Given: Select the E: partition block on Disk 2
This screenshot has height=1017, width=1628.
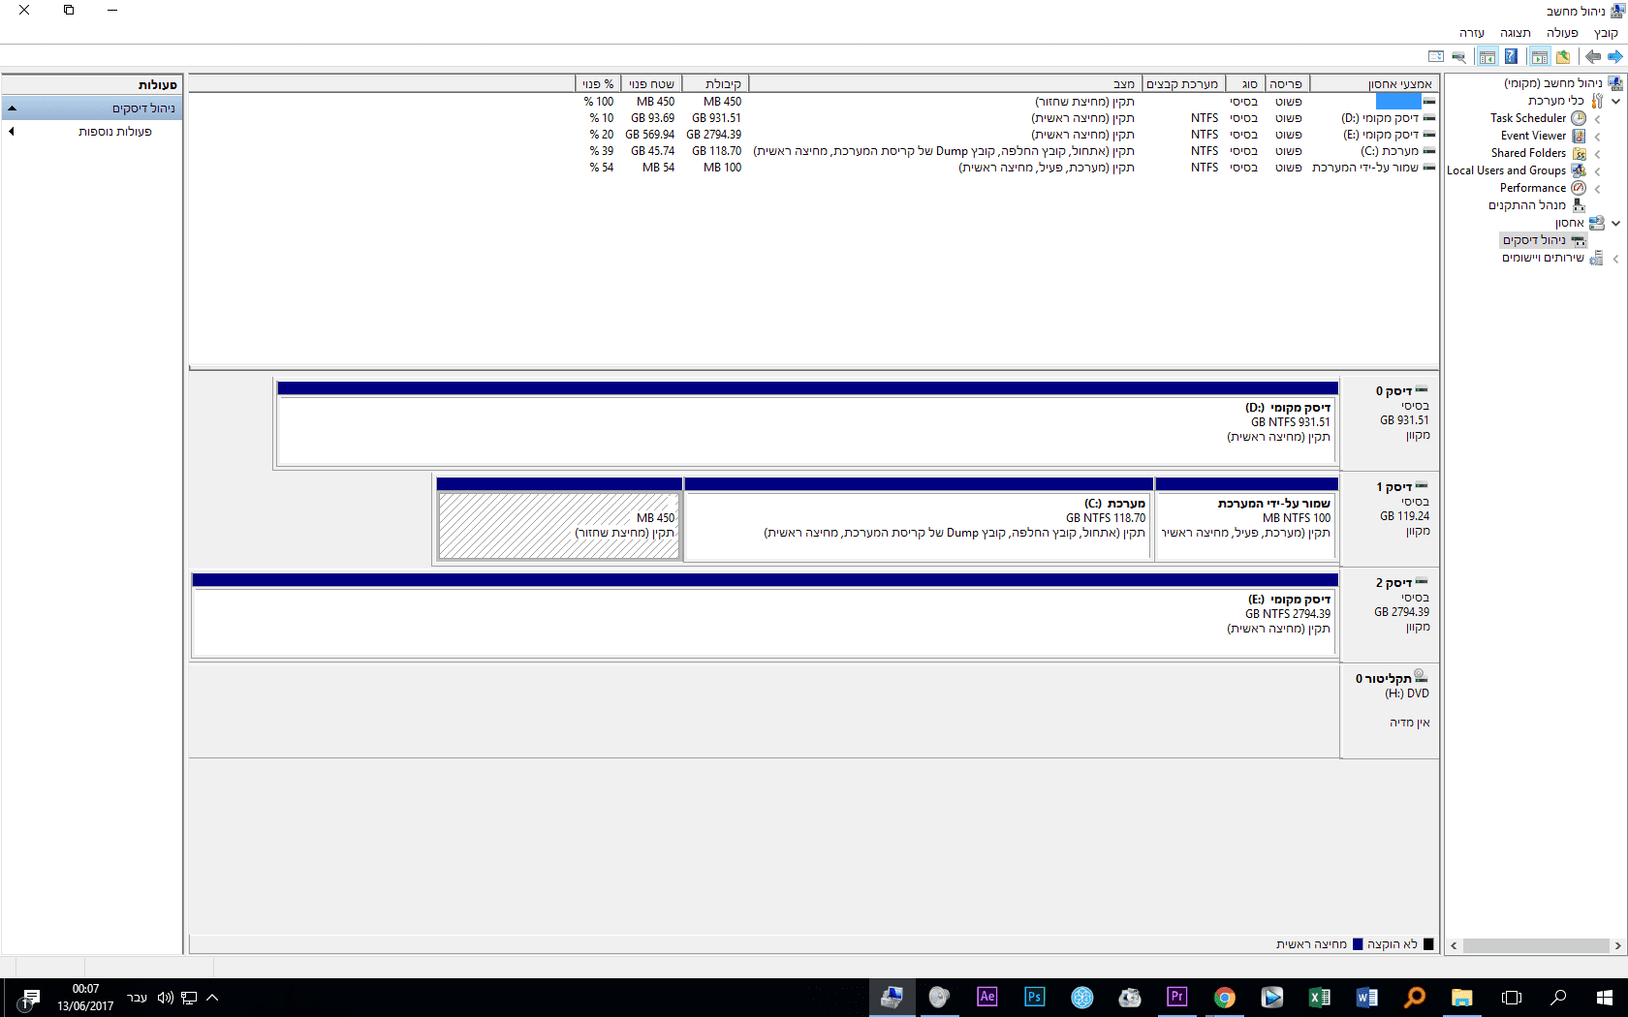Looking at the screenshot, I should pyautogui.click(x=765, y=615).
